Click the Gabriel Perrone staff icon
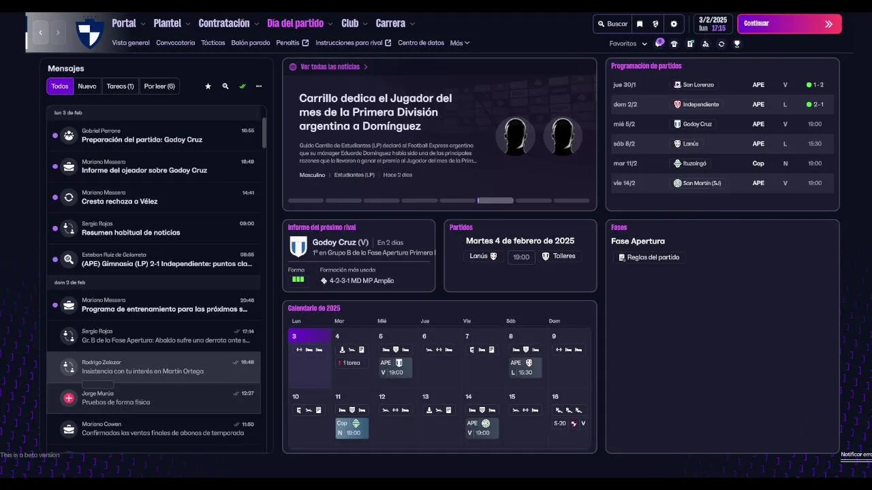This screenshot has height=490, width=872. click(69, 135)
